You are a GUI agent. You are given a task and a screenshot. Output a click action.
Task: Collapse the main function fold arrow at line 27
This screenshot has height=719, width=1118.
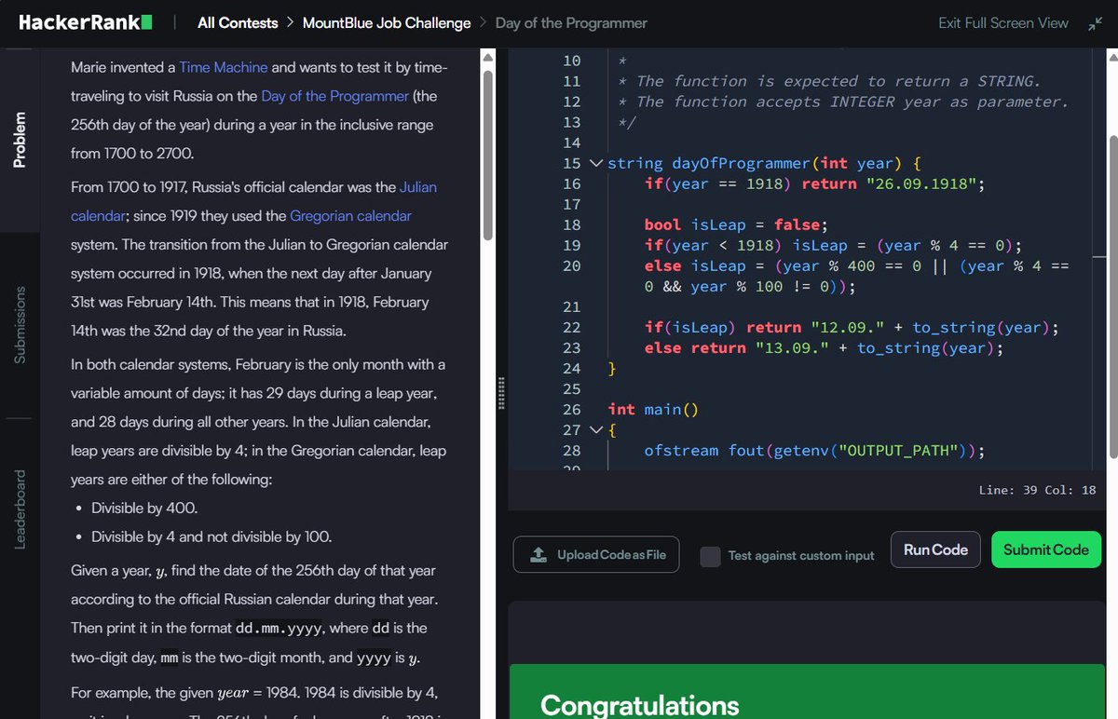(x=596, y=429)
